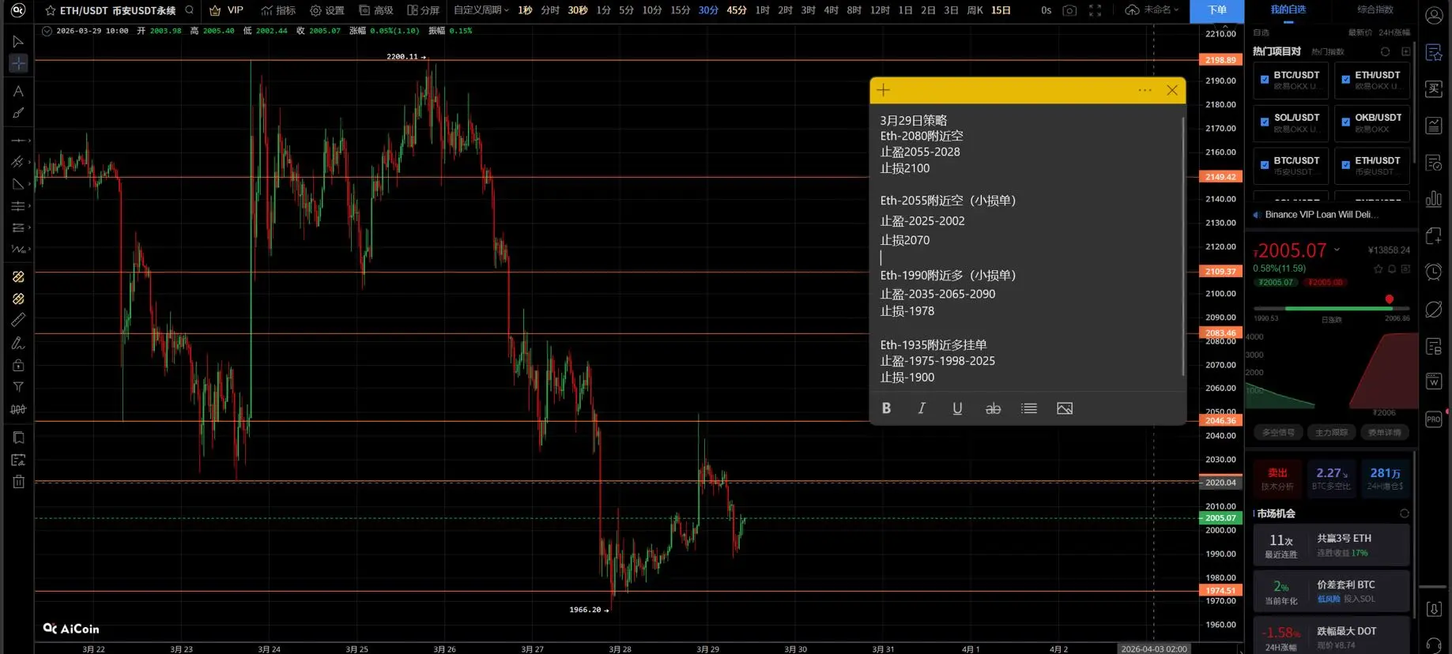Open the user account profile icon

1434,16
